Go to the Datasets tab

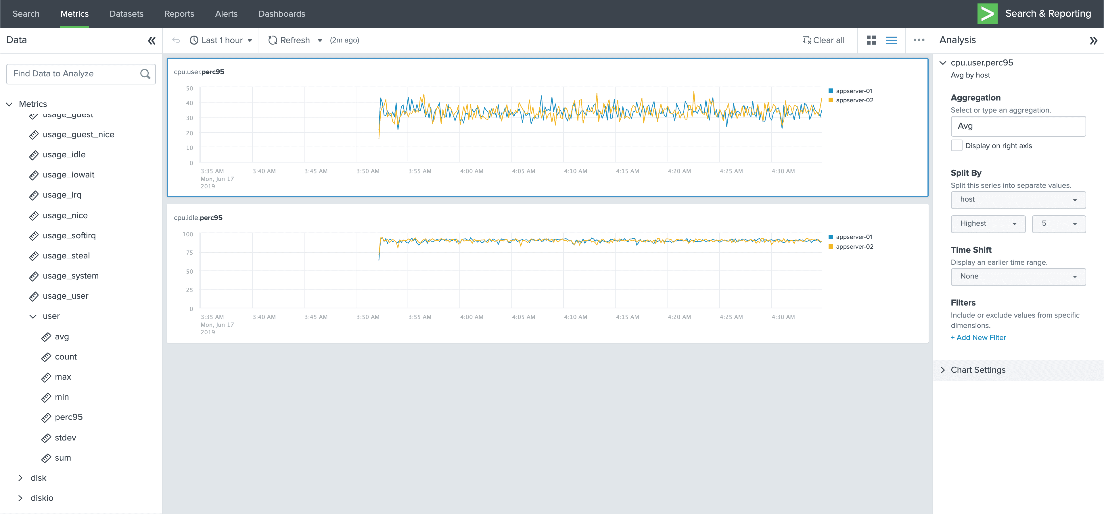(x=126, y=14)
